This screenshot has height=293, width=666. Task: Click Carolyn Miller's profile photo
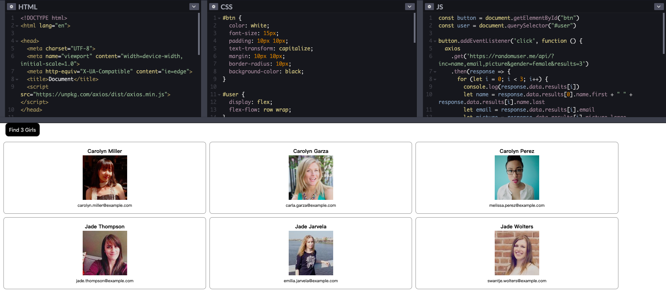coord(105,178)
